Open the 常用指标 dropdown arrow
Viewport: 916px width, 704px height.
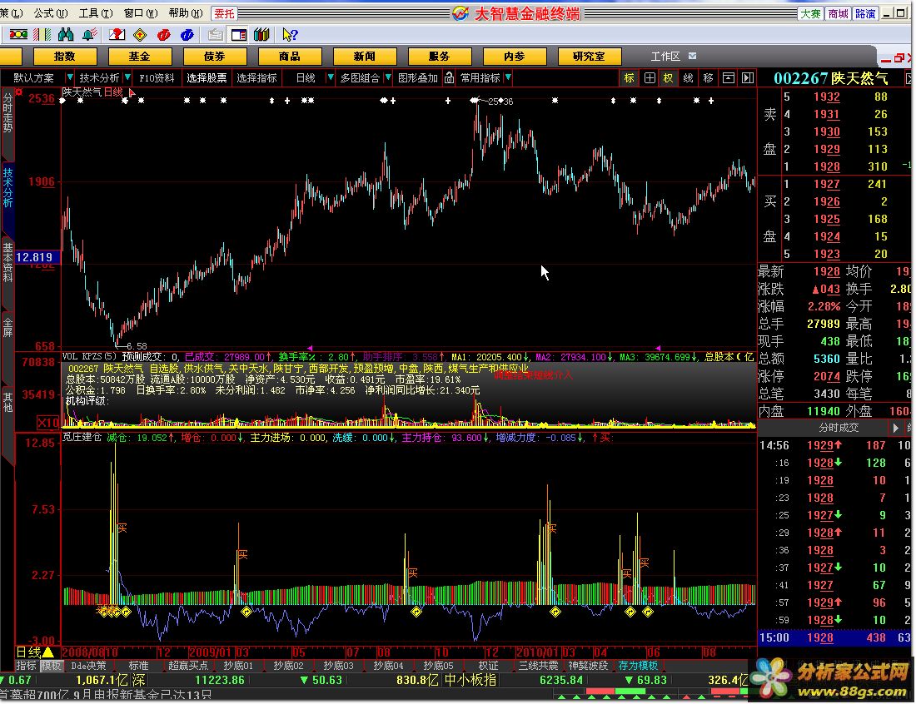tap(508, 77)
